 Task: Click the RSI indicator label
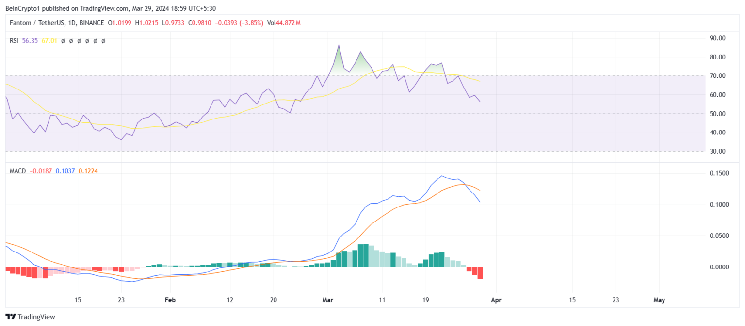click(14, 41)
